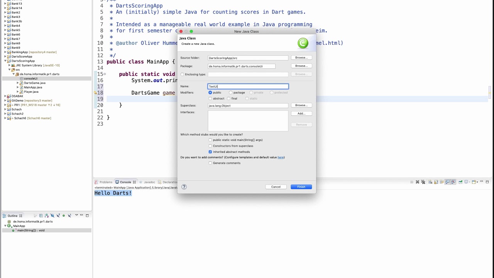Click the Pin Console icon
The height and width of the screenshot is (278, 494).
tap(460, 182)
